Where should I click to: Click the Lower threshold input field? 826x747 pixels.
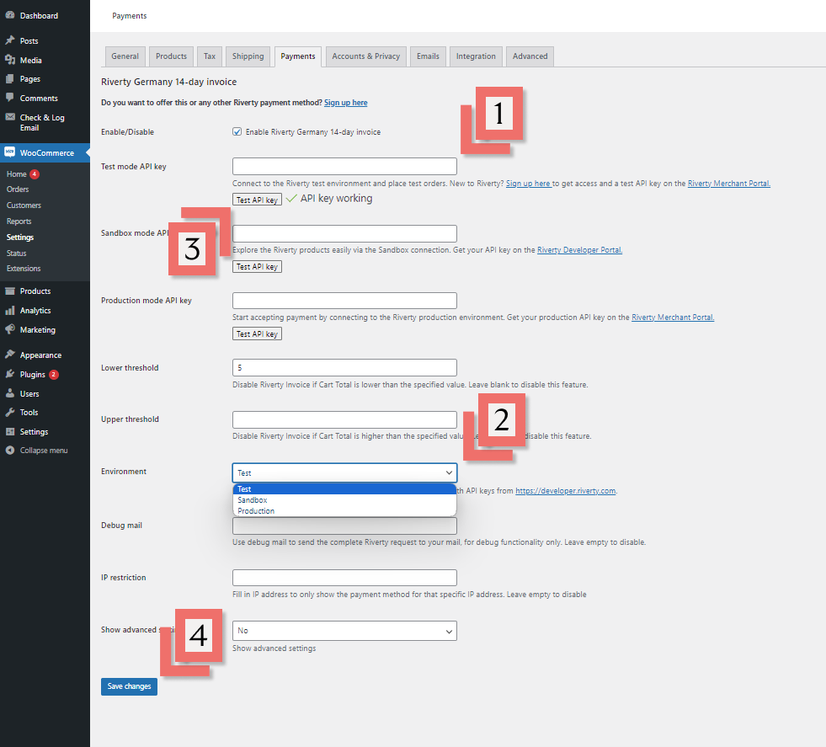pos(344,368)
